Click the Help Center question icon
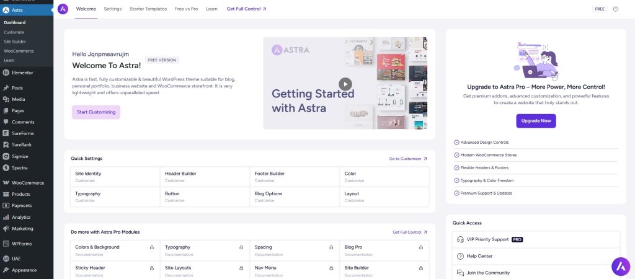Screen dimensions: 635x279 [x=460, y=256]
